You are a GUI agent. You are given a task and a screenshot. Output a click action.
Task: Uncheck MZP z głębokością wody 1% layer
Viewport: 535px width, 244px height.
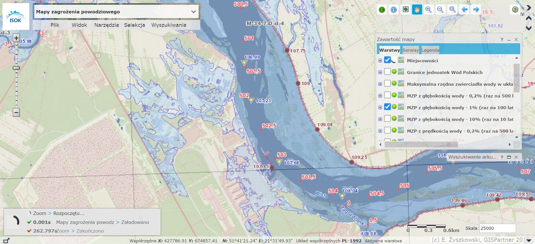click(x=387, y=107)
